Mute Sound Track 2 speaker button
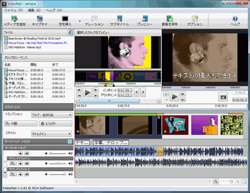The image size is (250, 193). click(x=27, y=175)
